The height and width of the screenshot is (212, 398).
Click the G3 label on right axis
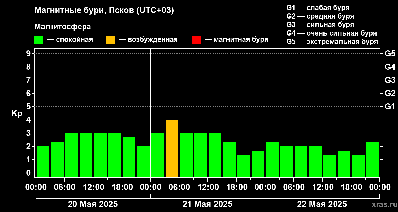click(390, 80)
